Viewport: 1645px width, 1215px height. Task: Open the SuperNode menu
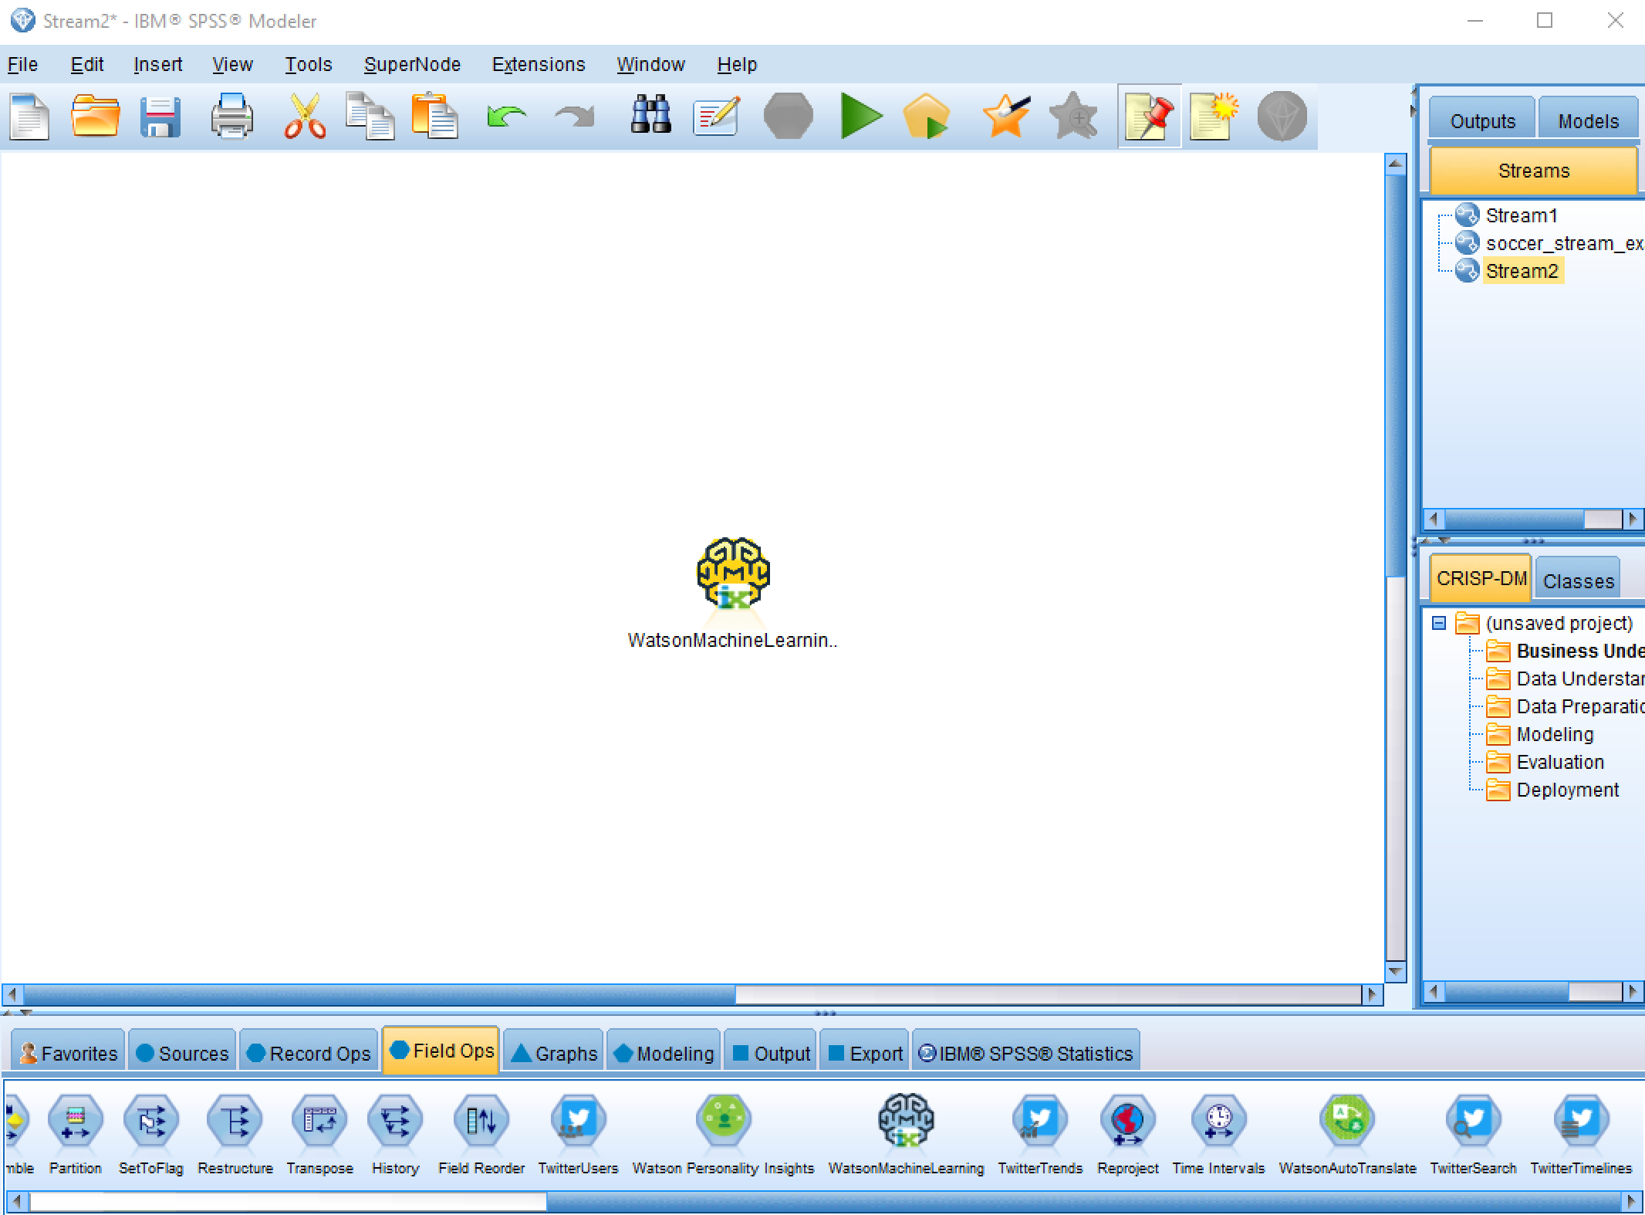pos(412,64)
